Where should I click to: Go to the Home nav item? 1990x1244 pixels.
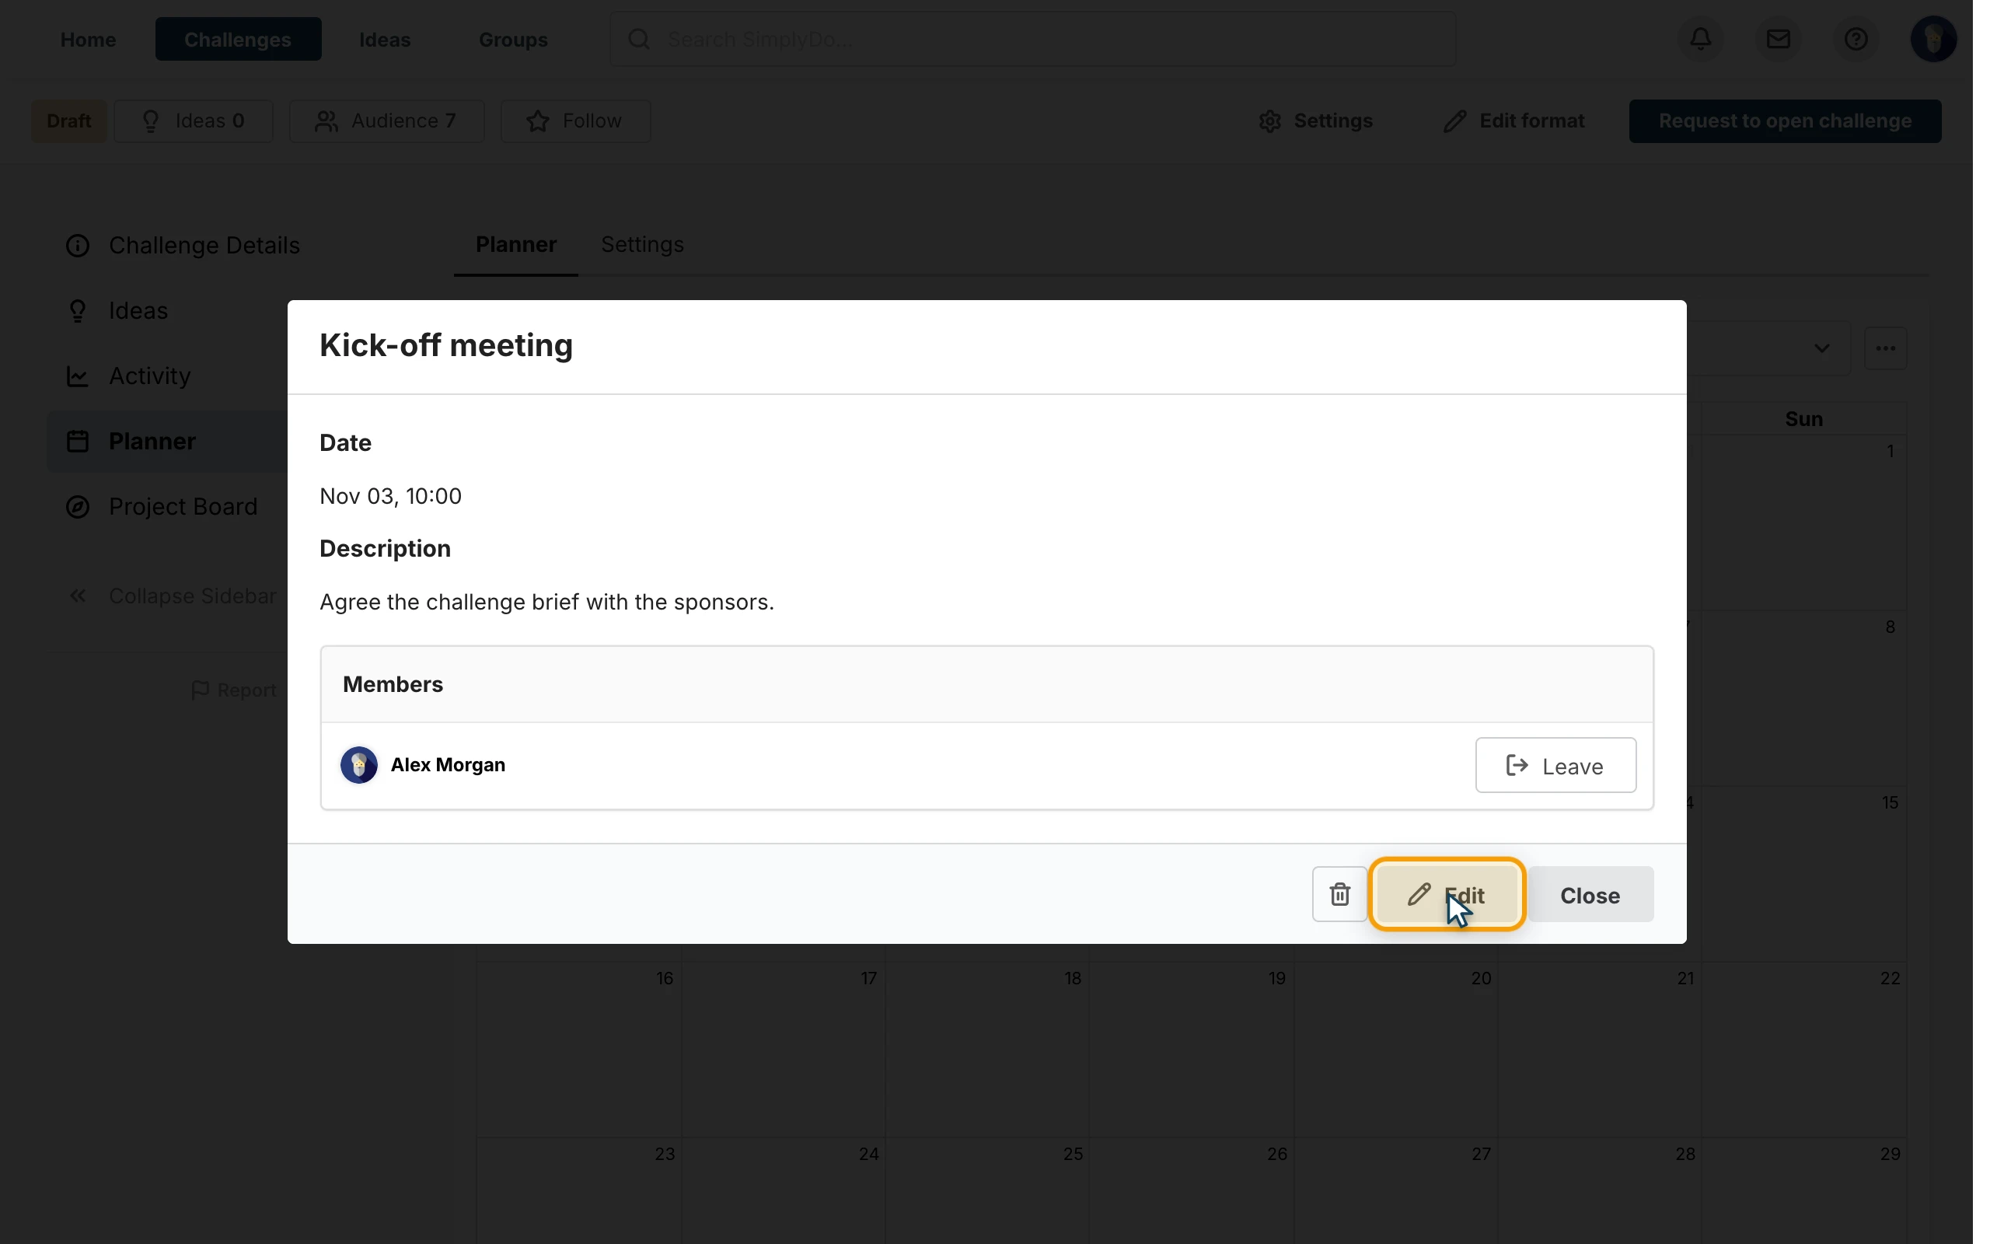point(88,40)
